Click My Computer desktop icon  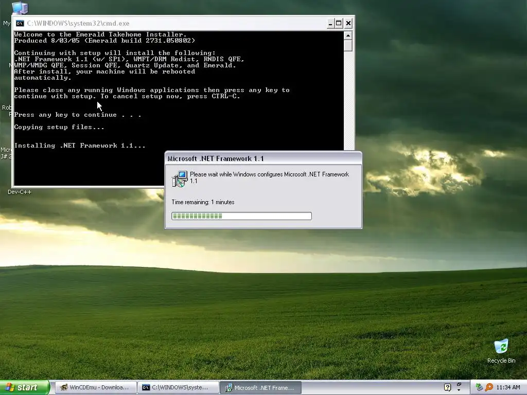pos(19,8)
